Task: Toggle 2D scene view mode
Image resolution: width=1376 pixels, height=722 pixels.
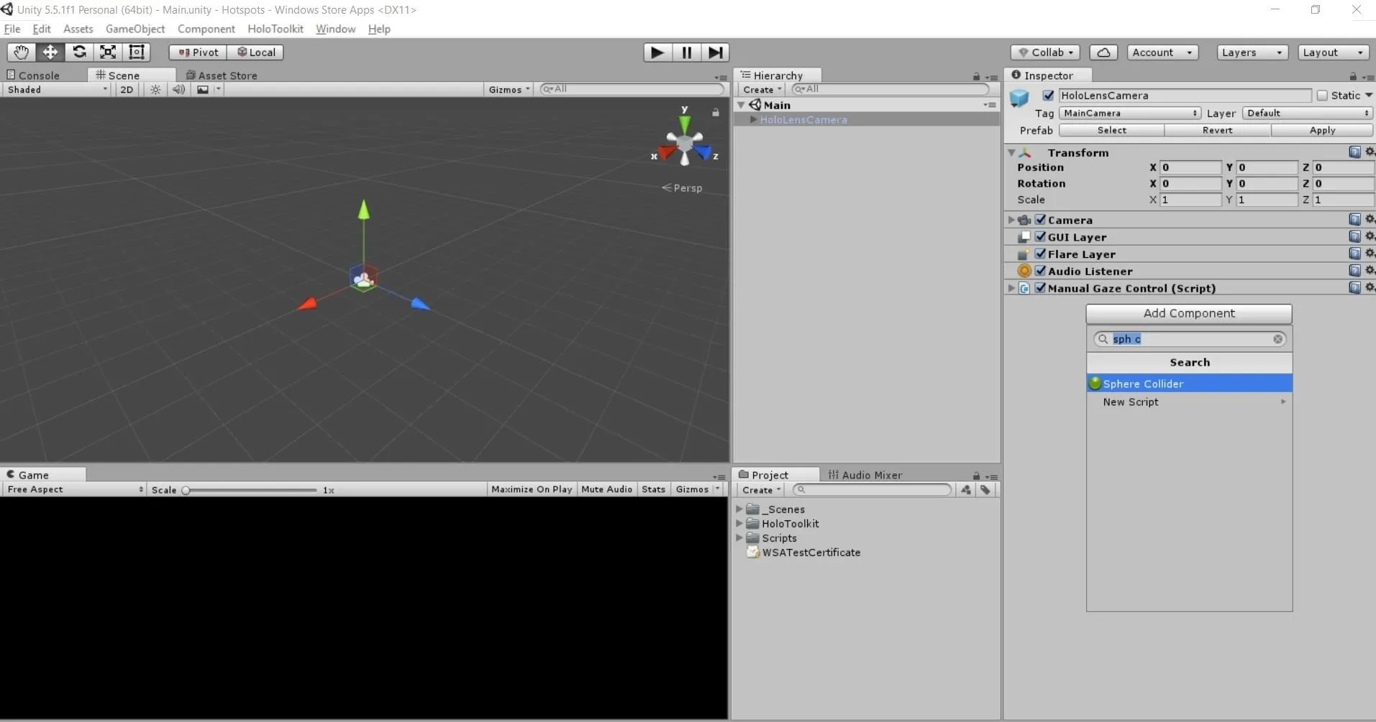Action: (127, 90)
